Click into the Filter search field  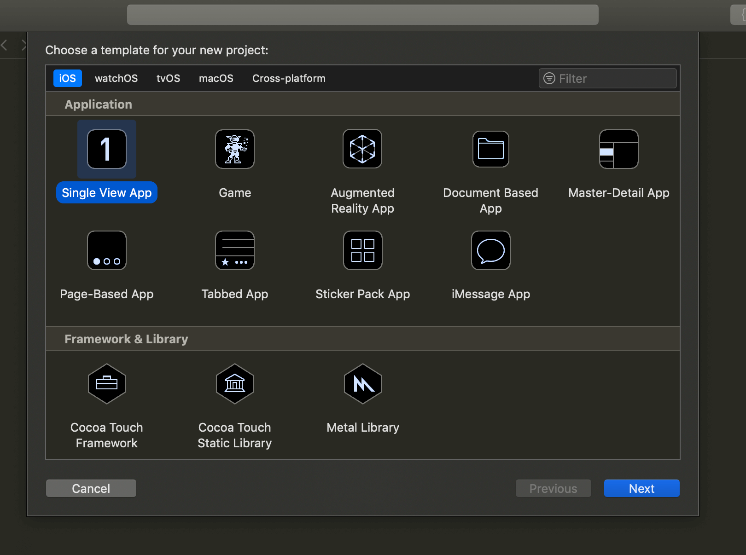(x=612, y=78)
